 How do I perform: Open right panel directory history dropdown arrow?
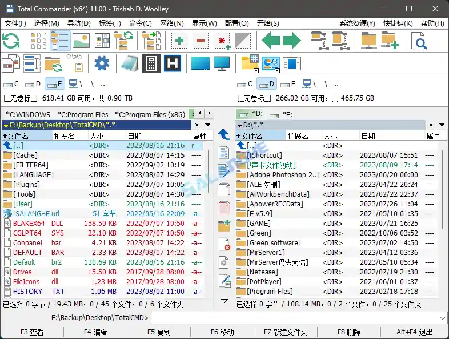click(x=442, y=125)
